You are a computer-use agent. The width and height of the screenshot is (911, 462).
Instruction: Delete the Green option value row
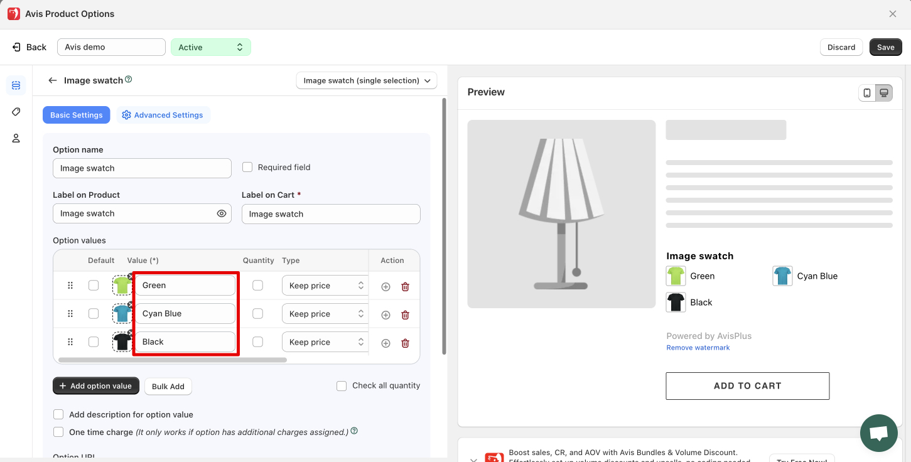coord(405,286)
